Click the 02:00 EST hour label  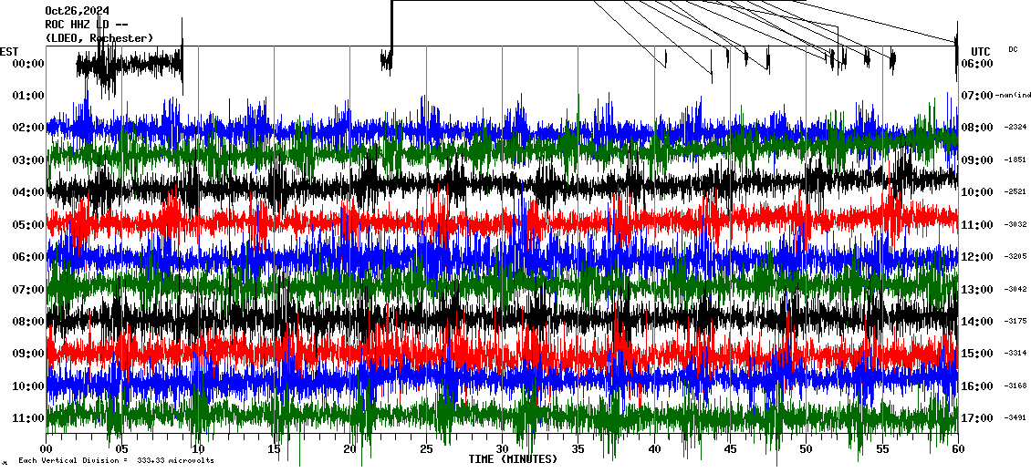[29, 128]
